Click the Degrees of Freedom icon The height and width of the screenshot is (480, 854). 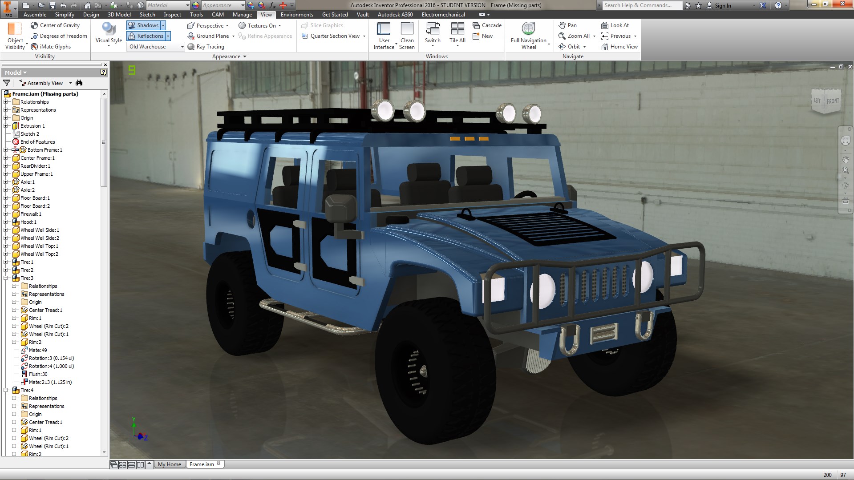tap(34, 36)
